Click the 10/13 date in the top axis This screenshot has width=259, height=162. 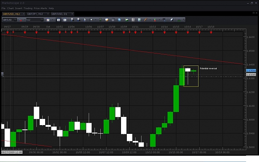click(152, 27)
